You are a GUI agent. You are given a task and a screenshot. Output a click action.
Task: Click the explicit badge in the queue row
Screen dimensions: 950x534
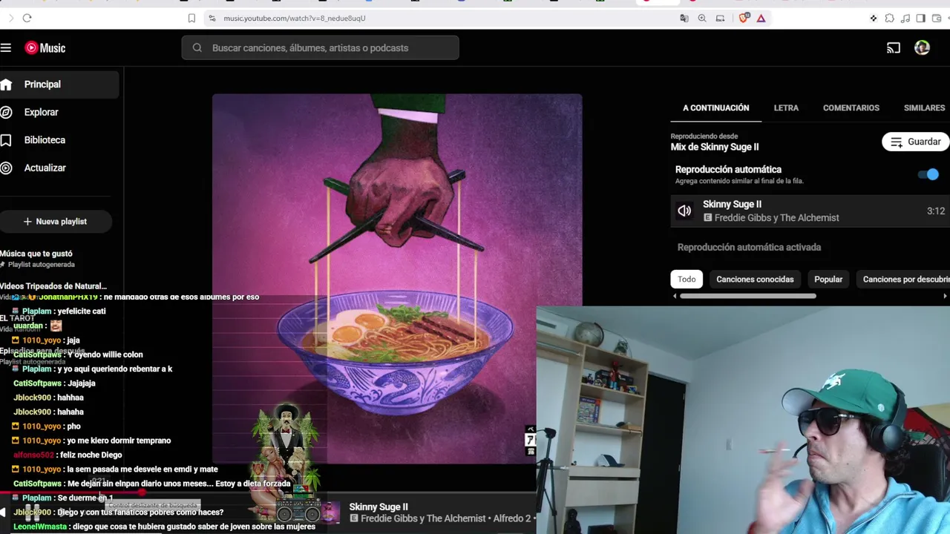(707, 218)
